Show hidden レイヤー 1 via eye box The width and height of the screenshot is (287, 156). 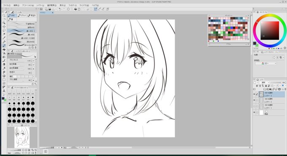click(254, 106)
